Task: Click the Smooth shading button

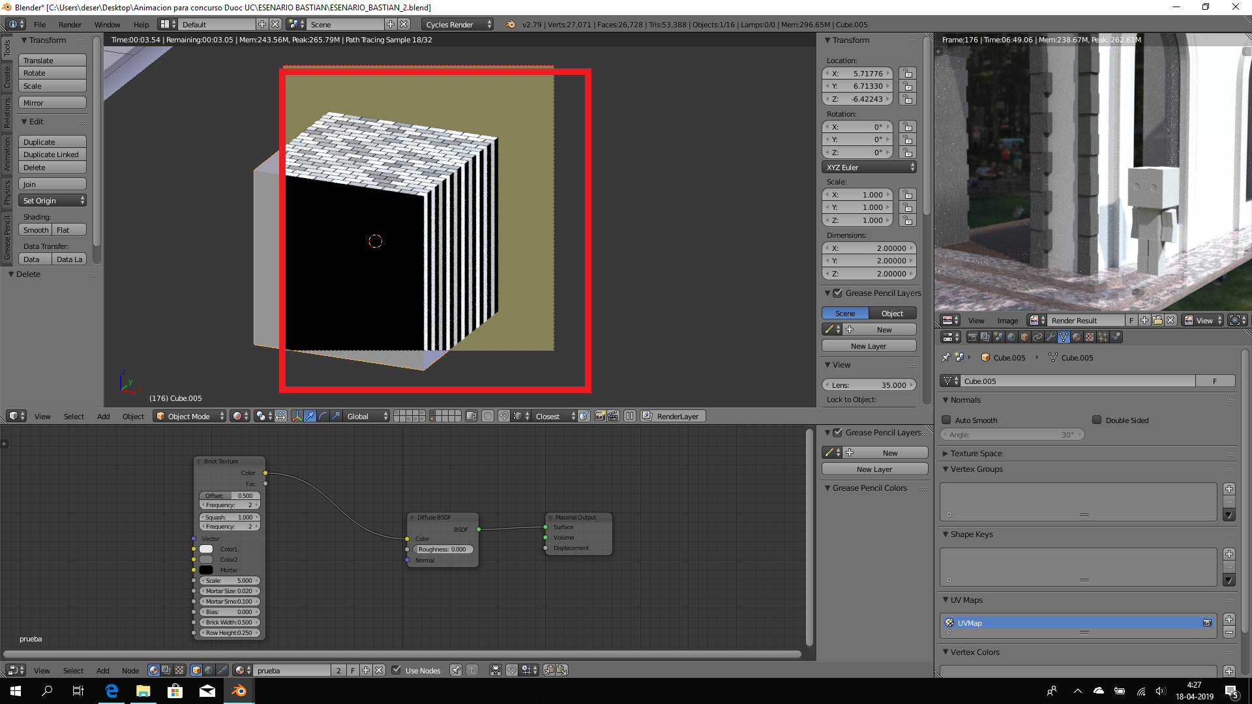Action: click(36, 230)
